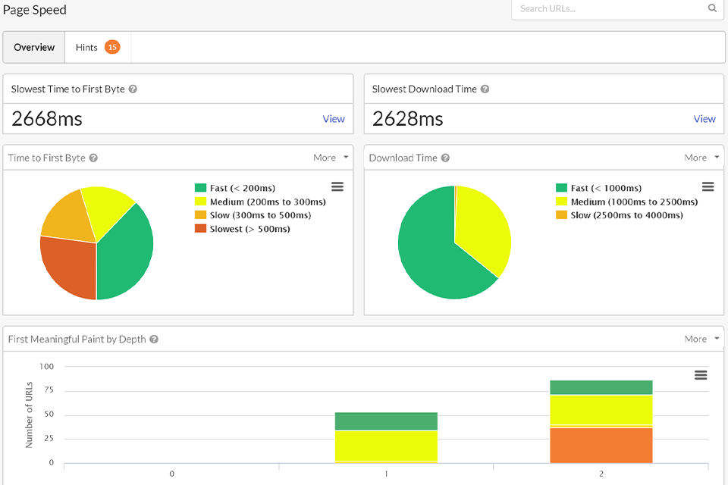Image resolution: width=728 pixels, height=485 pixels.
Task: Expand More dropdown on First Meaningful Paint panel
Action: (x=701, y=339)
